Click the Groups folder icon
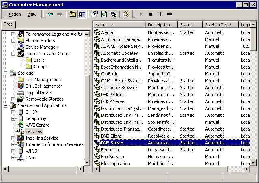The width and height of the screenshot is (259, 183). [28, 67]
